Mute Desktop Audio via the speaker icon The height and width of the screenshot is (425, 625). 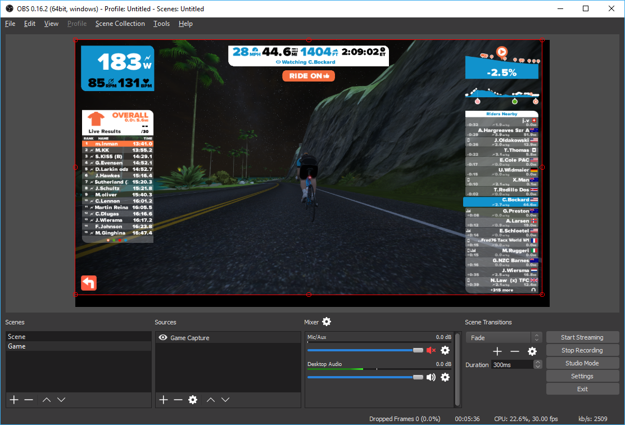[x=431, y=377]
